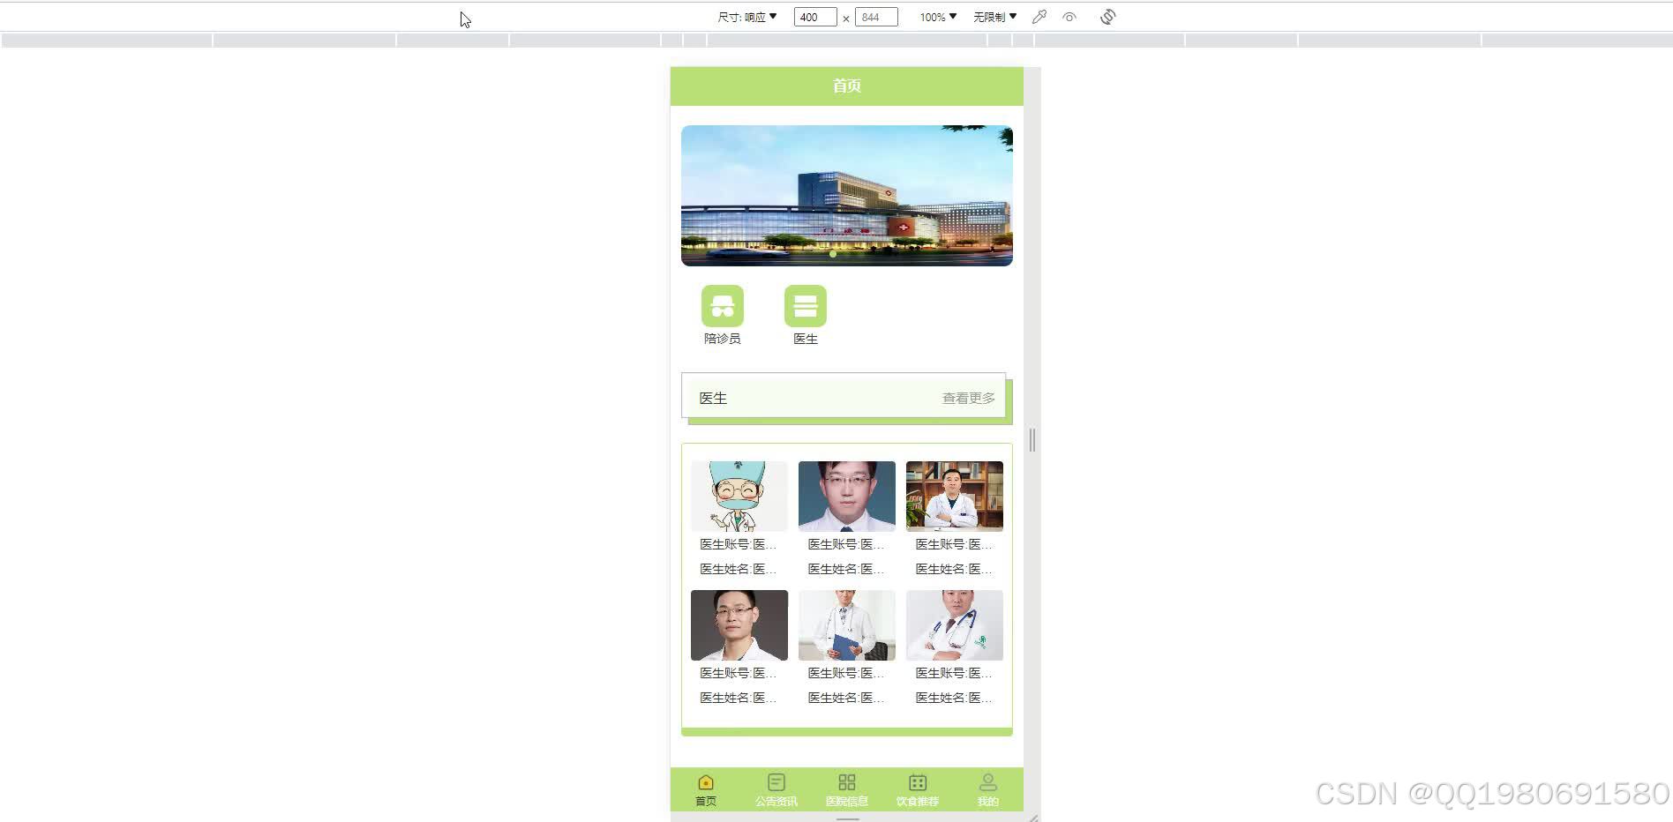Open the 医院信息 grid icon
Image resolution: width=1673 pixels, height=822 pixels.
[x=846, y=781]
